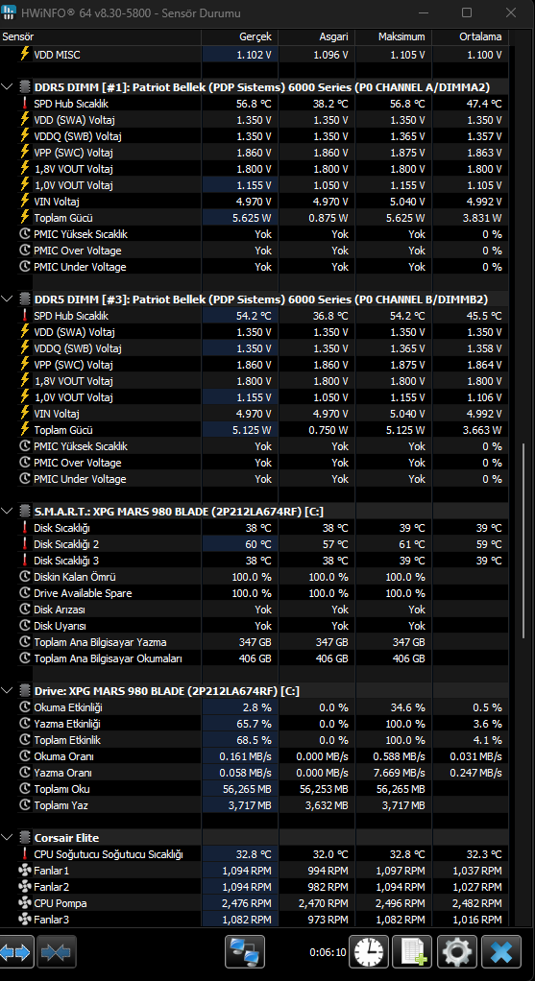Click the Fanlar1 fan icon
The height and width of the screenshot is (981, 535).
coord(25,871)
